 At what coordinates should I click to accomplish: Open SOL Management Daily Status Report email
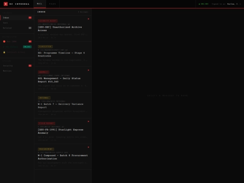(x=63, y=80)
